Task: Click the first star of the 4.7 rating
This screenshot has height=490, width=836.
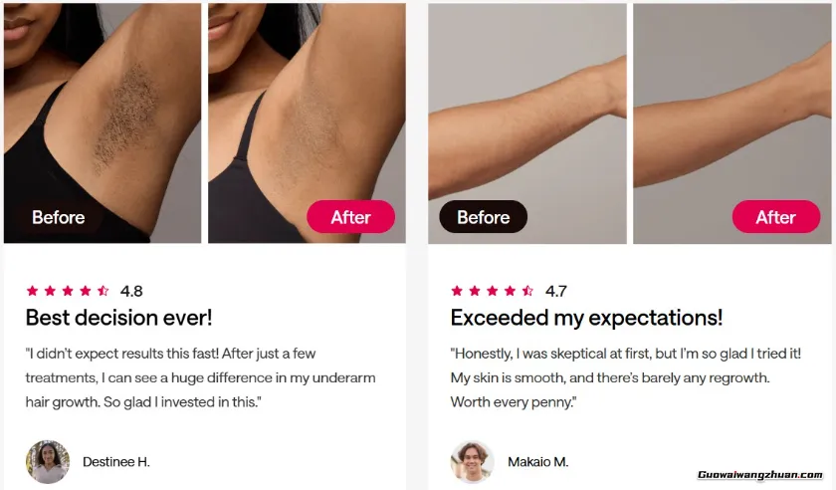Action: point(457,291)
